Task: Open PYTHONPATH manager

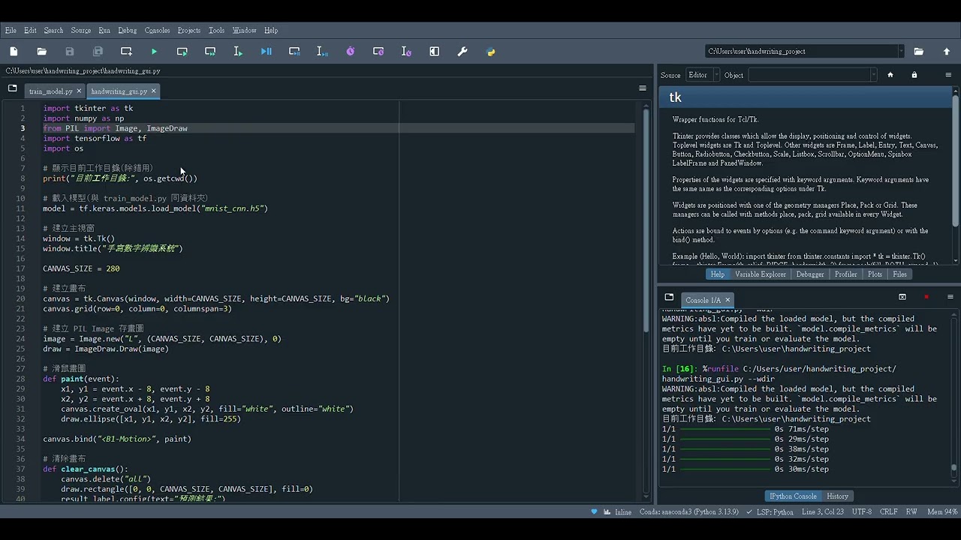Action: pos(491,52)
